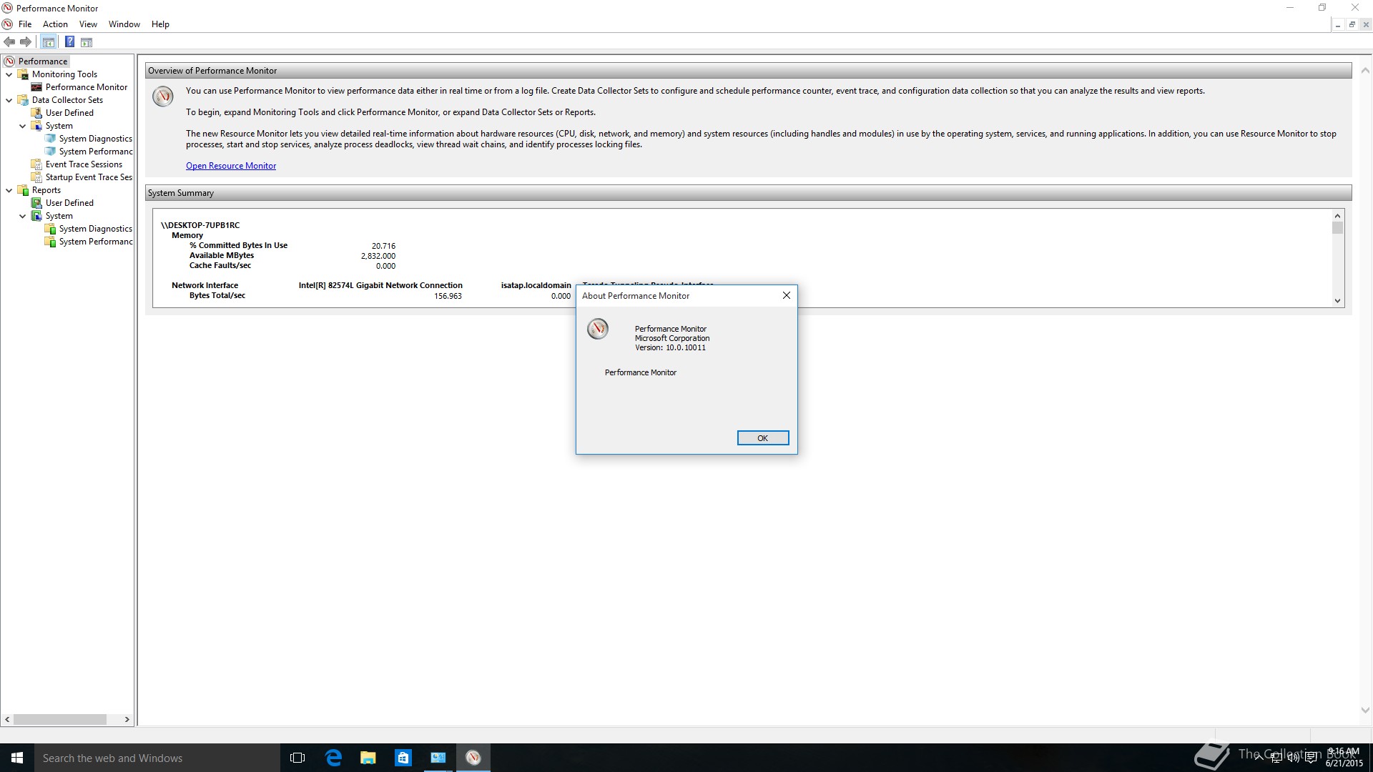Click main pane scroll up arrow

[x=1365, y=71]
